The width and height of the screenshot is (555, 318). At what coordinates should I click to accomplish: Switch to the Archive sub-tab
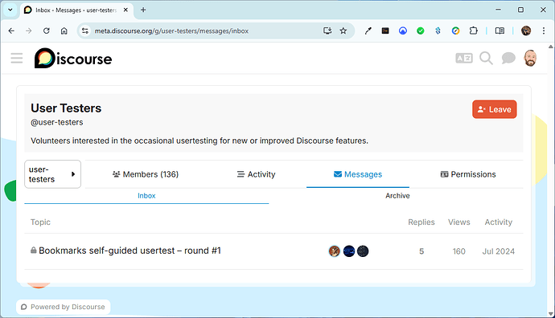click(397, 196)
